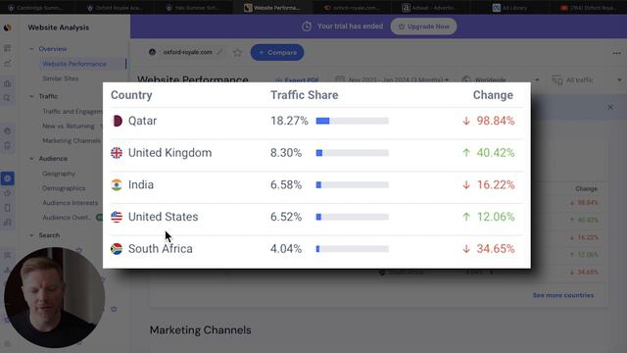The image size is (627, 353).
Task: Click the Change column header in the zoomed table
Action: (x=493, y=95)
